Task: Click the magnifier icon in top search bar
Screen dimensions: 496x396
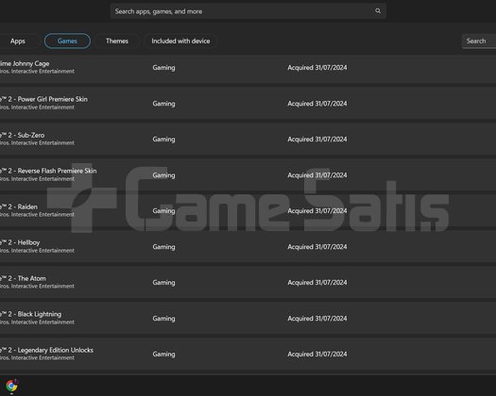Action: click(378, 11)
